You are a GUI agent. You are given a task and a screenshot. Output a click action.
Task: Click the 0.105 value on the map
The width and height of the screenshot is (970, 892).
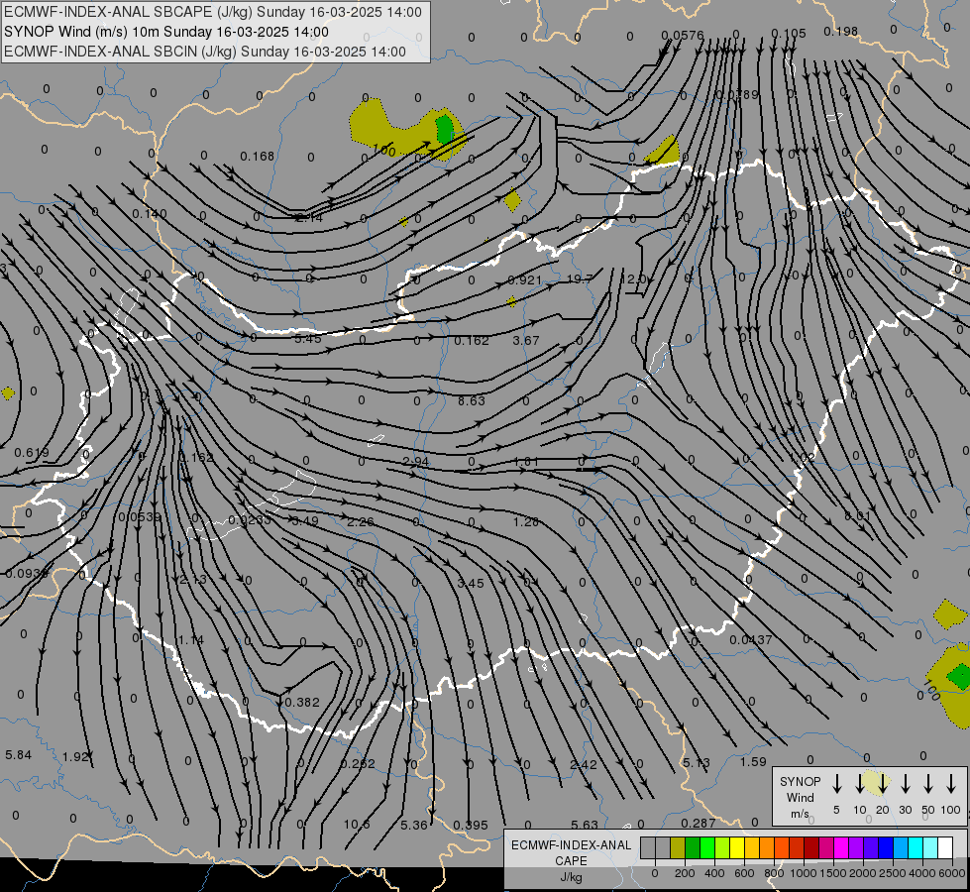pyautogui.click(x=789, y=33)
